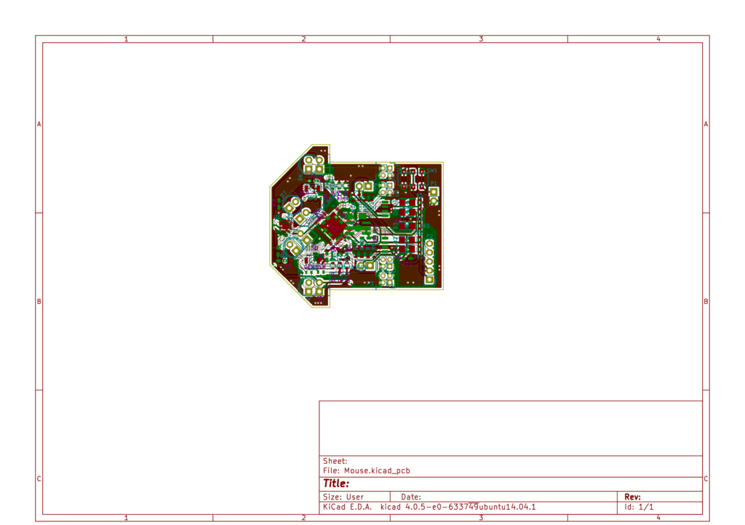Screen dimensions: 745x525
Task: Click the square IC footprint at board center
Action: pos(332,226)
